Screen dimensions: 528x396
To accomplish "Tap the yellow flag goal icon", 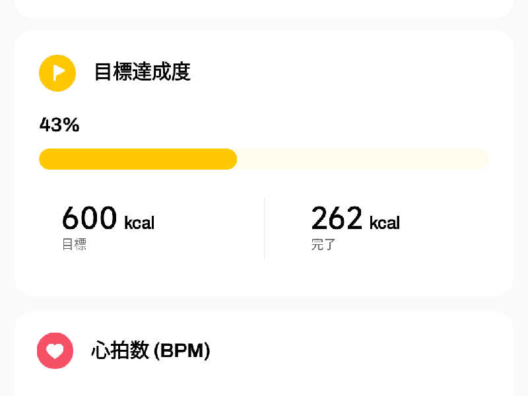I will (57, 73).
